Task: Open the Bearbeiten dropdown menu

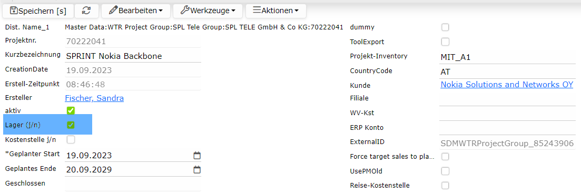Action: (135, 11)
